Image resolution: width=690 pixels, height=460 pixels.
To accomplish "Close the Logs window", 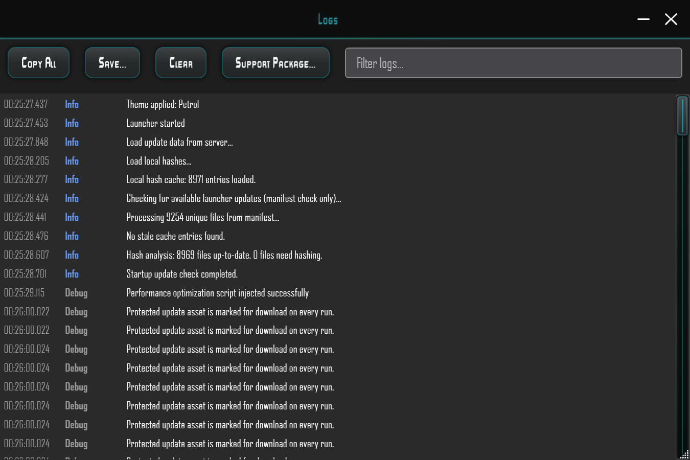I will tap(671, 19).
